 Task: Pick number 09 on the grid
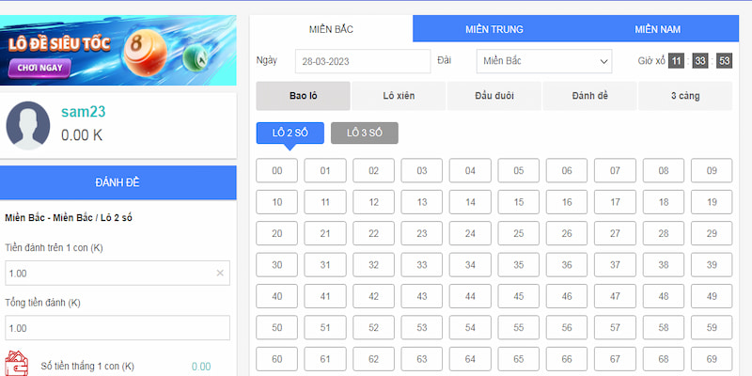(712, 170)
